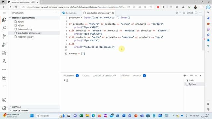Maximize the panel with up chevron
Viewport: 212px width, 119px height.
pyautogui.click(x=196, y=76)
